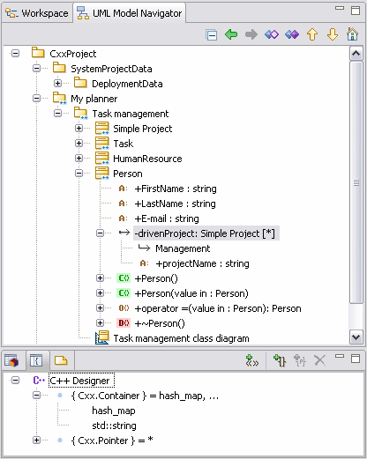The width and height of the screenshot is (367, 459).
Task: Collapse the Cxx.Container tagged value node
Action: [36, 396]
